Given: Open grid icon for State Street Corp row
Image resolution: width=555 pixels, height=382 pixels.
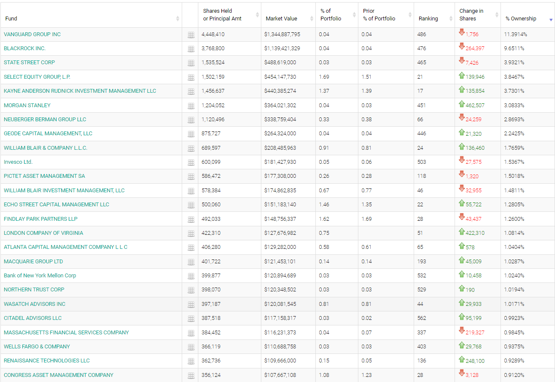Looking at the screenshot, I should tap(191, 63).
